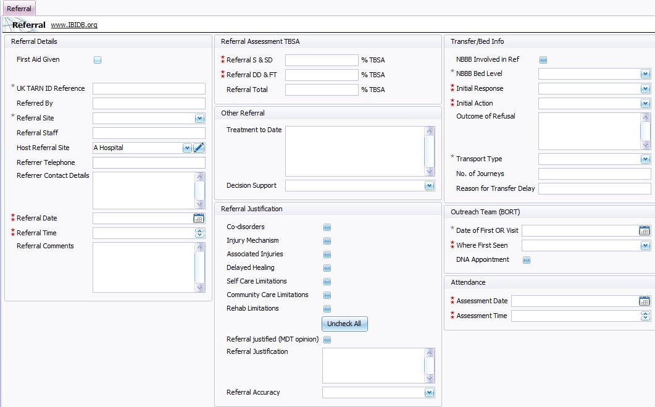Open the Decision Support dropdown
This screenshot has width=655, height=407.
point(429,185)
